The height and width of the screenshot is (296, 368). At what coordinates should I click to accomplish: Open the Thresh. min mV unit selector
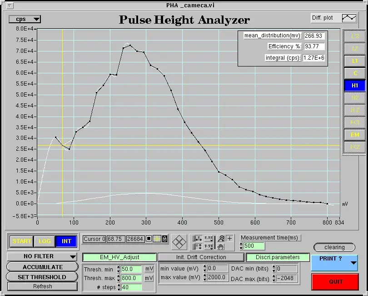click(149, 269)
